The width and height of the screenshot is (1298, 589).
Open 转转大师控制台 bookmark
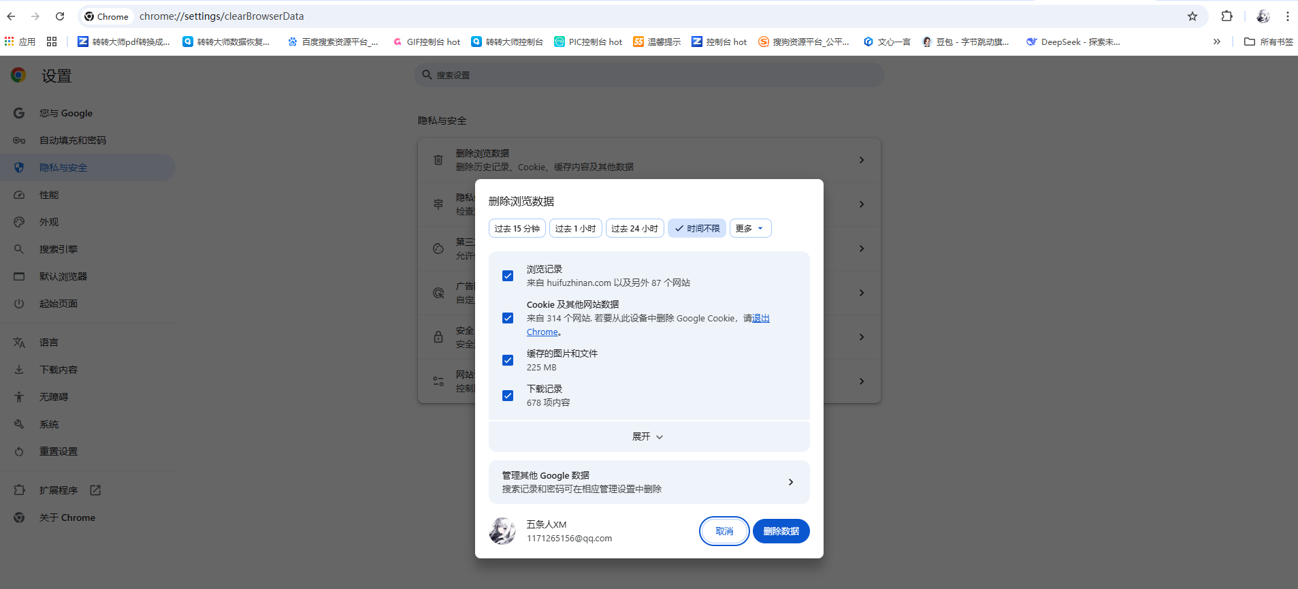click(x=507, y=42)
